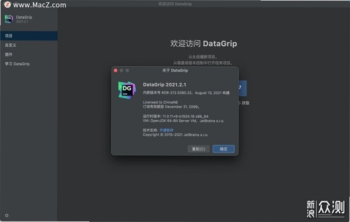This screenshot has width=350, height=222.
Task: Click the build number #DB-212.5080.22 text
Action: [x=176, y=93]
